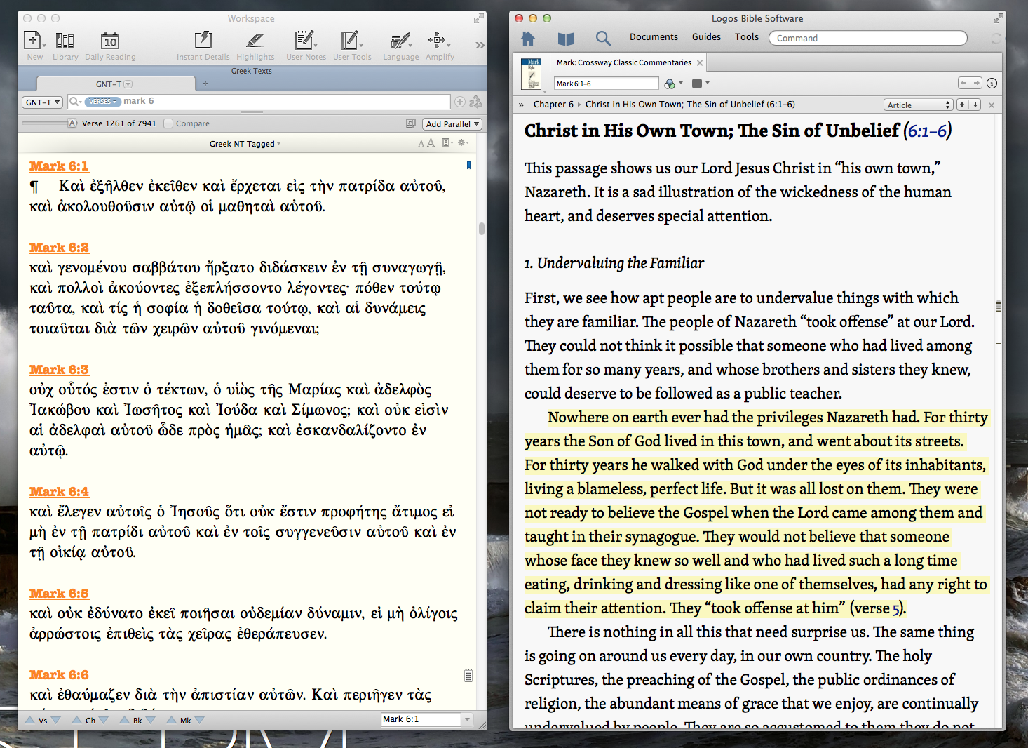Open Logos Library book icon
1028x748 pixels.
(566, 39)
